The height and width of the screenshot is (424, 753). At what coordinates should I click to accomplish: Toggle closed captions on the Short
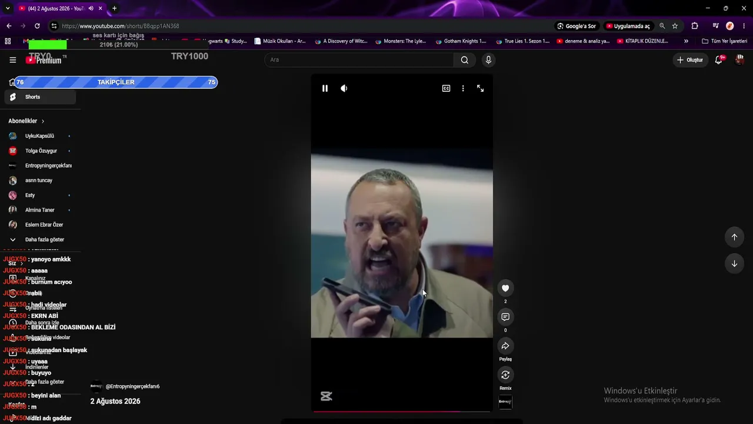(446, 88)
